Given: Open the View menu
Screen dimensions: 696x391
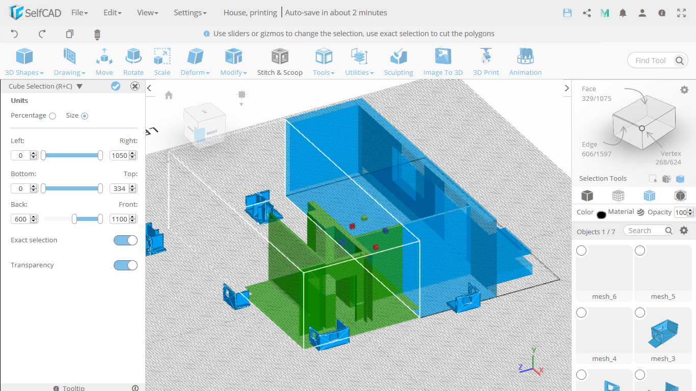Looking at the screenshot, I should pos(148,13).
